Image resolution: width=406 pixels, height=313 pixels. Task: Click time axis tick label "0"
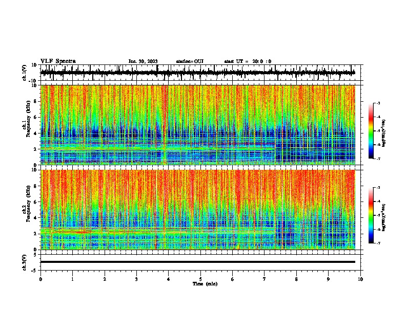pyautogui.click(x=40, y=279)
